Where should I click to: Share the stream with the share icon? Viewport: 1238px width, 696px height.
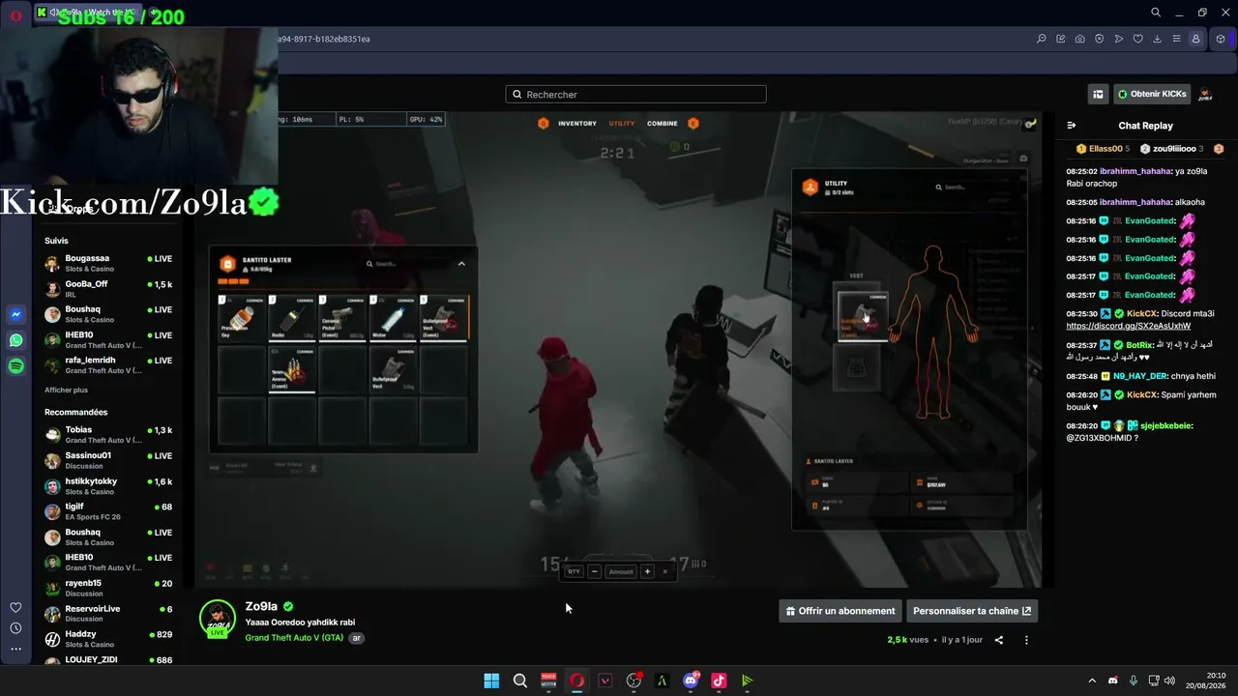(x=999, y=640)
